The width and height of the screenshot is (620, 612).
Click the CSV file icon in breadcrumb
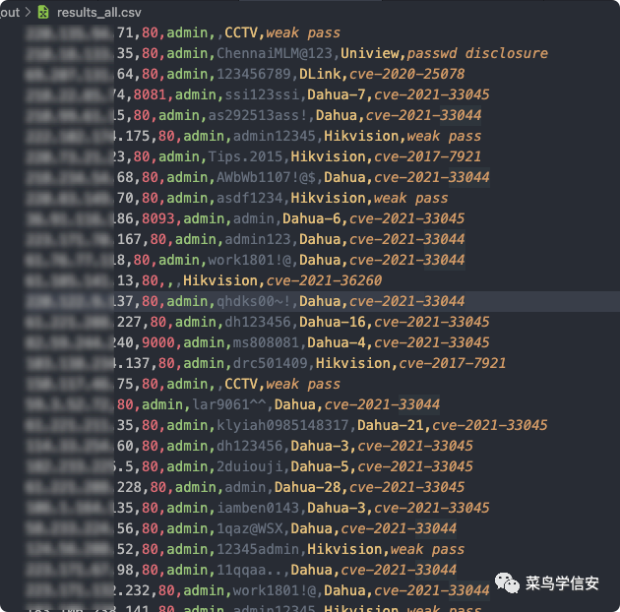[x=43, y=12]
